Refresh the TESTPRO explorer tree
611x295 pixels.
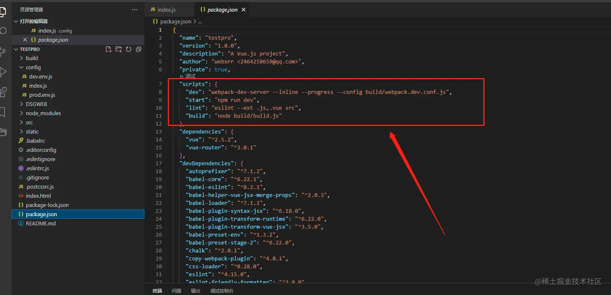tap(129, 49)
